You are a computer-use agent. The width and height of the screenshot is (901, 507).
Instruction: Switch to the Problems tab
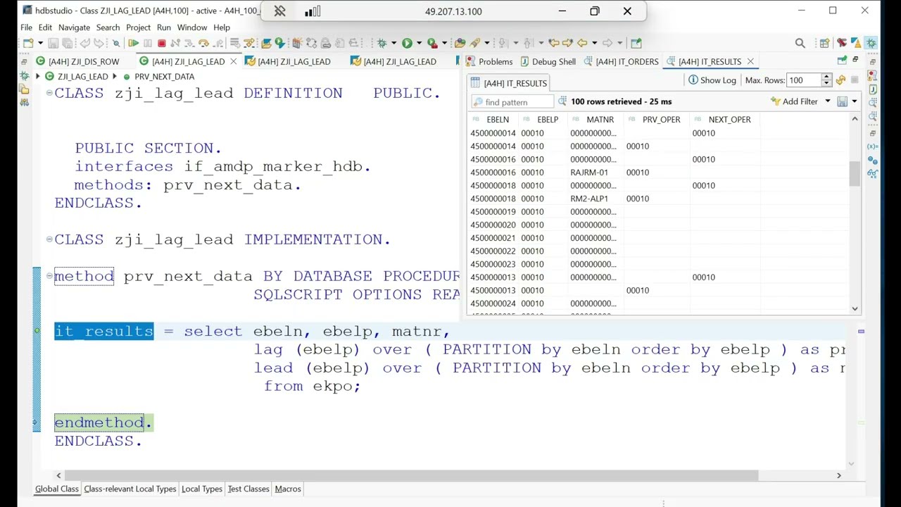point(489,61)
